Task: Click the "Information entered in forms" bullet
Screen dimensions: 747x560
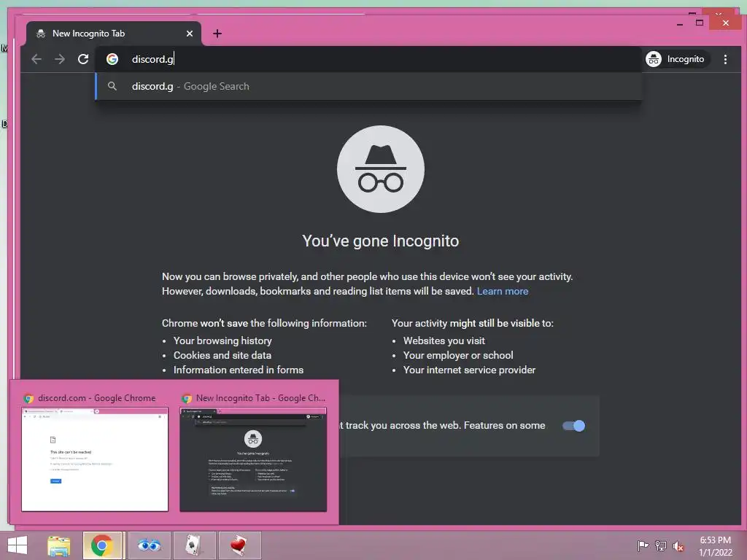Action: coord(239,370)
